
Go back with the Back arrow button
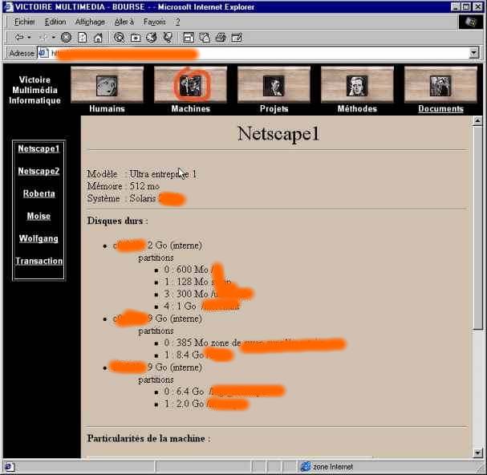click(x=19, y=38)
